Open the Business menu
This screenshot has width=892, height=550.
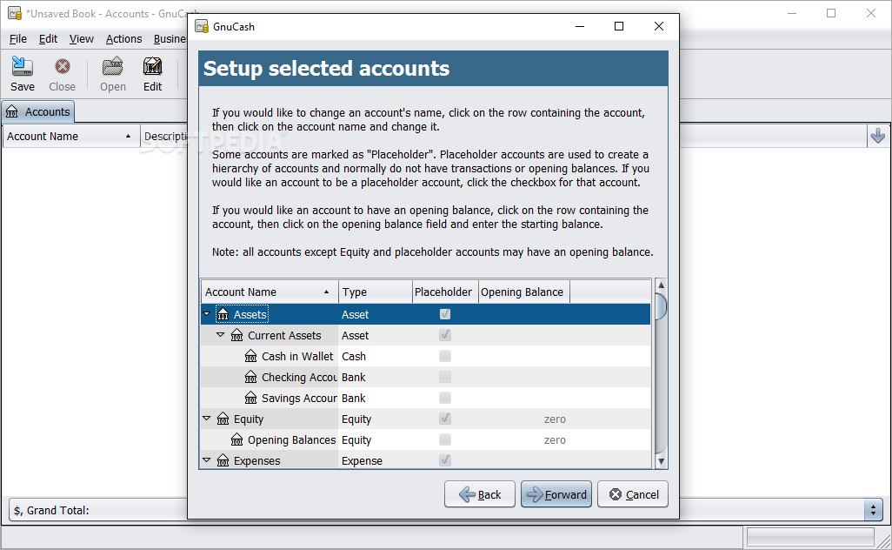[x=170, y=38]
